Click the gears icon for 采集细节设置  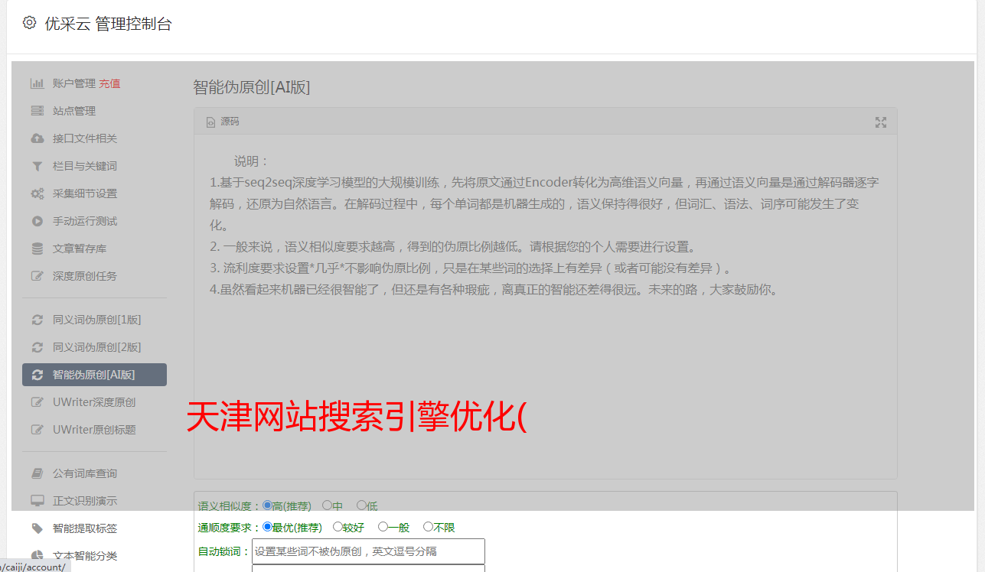pos(37,193)
